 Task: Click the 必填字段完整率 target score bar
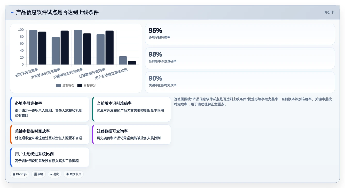point(42,48)
